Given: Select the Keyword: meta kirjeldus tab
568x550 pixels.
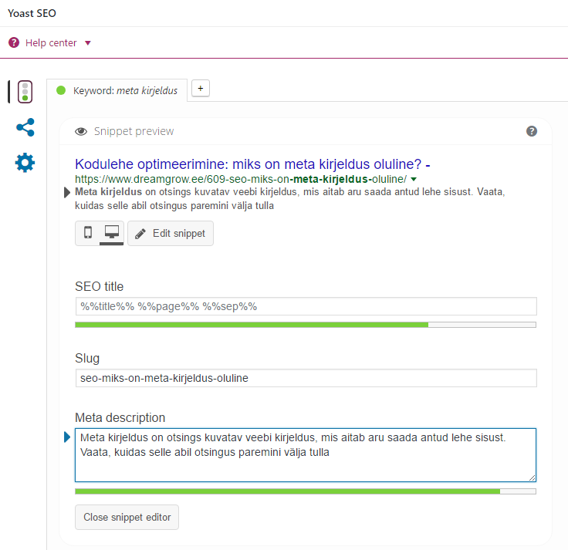Looking at the screenshot, I should click(124, 90).
